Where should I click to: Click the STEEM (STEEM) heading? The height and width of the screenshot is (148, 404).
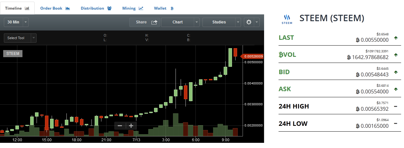(332, 18)
